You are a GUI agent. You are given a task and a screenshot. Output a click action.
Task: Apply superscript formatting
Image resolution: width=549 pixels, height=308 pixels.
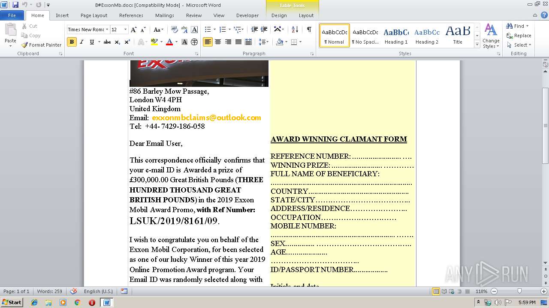pos(127,42)
